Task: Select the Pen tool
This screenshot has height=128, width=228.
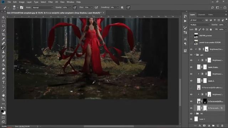Action: pos(3,78)
